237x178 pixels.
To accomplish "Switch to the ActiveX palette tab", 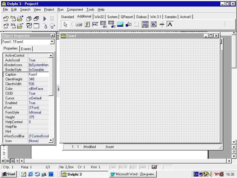I will (x=185, y=17).
